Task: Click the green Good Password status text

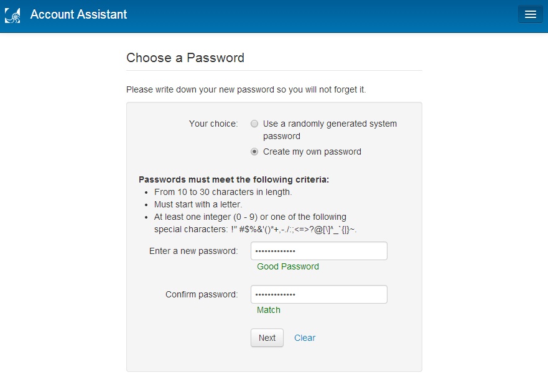Action: coord(288,266)
